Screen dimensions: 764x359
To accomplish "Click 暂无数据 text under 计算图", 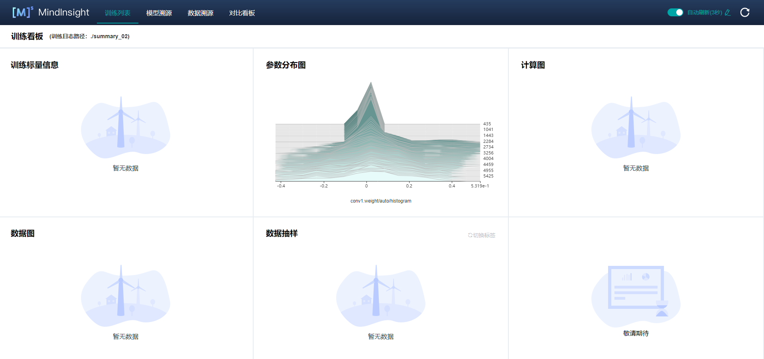I will (x=636, y=168).
